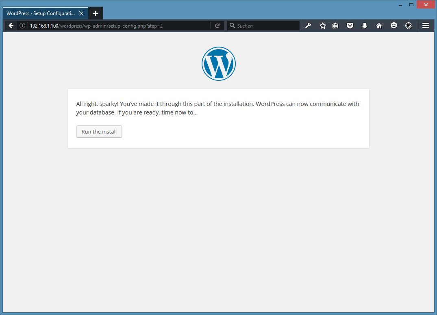This screenshot has width=437, height=315.
Task: Close the WordPress Setup Configuration tab
Action: click(81, 13)
